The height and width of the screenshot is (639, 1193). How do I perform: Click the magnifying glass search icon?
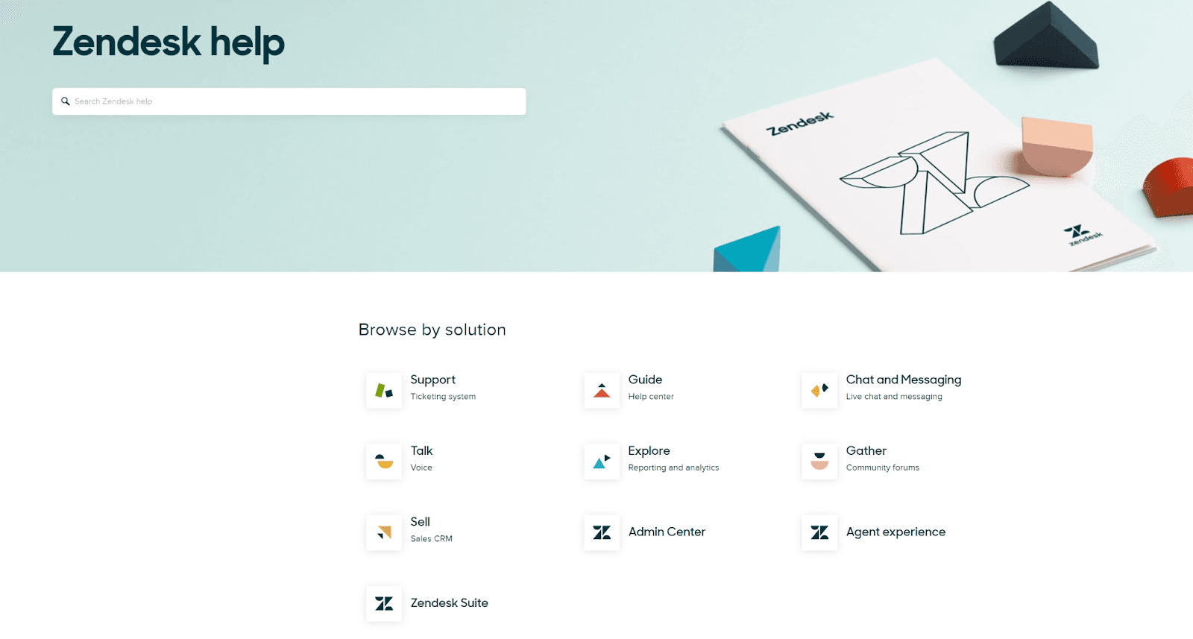pos(66,101)
